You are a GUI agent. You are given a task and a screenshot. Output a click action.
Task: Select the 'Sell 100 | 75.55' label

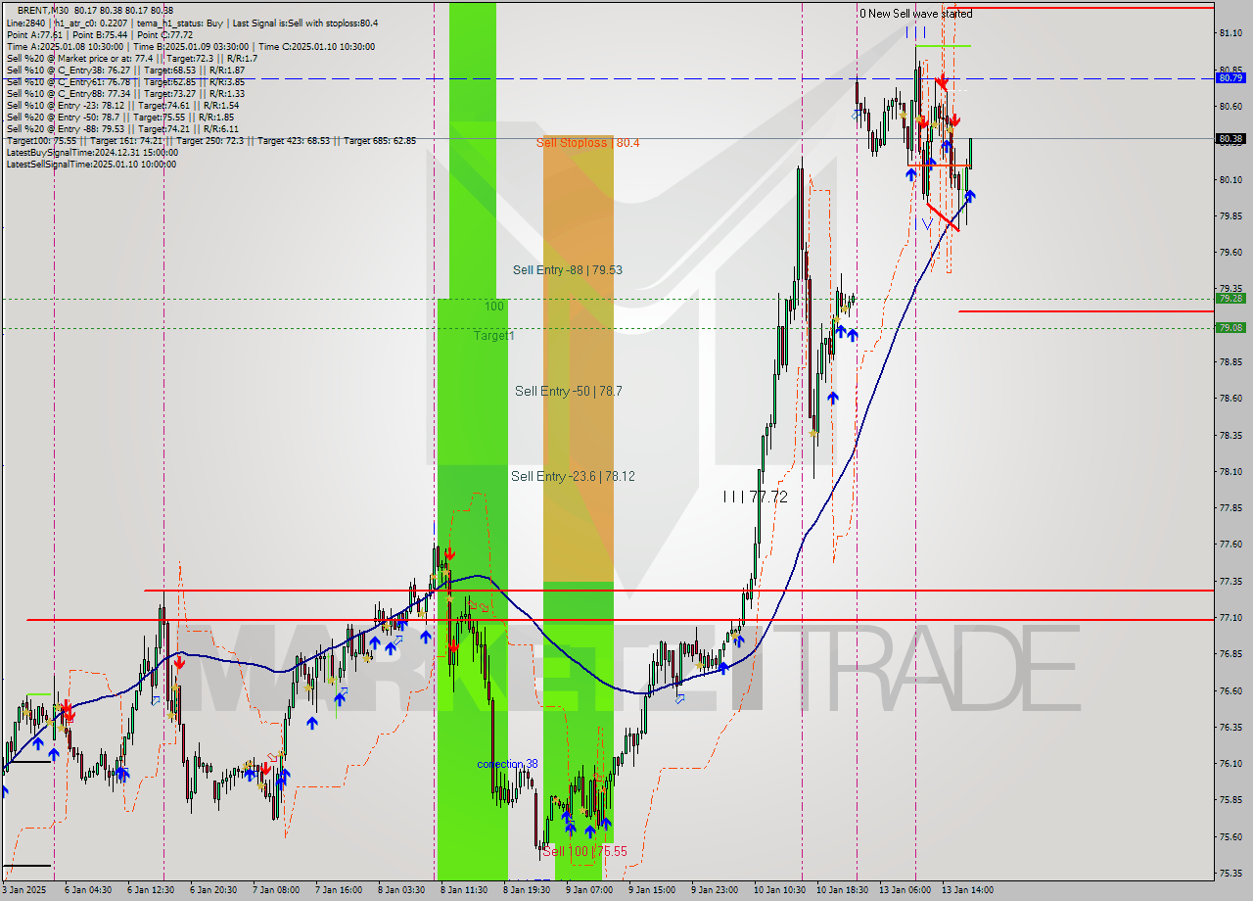click(584, 851)
